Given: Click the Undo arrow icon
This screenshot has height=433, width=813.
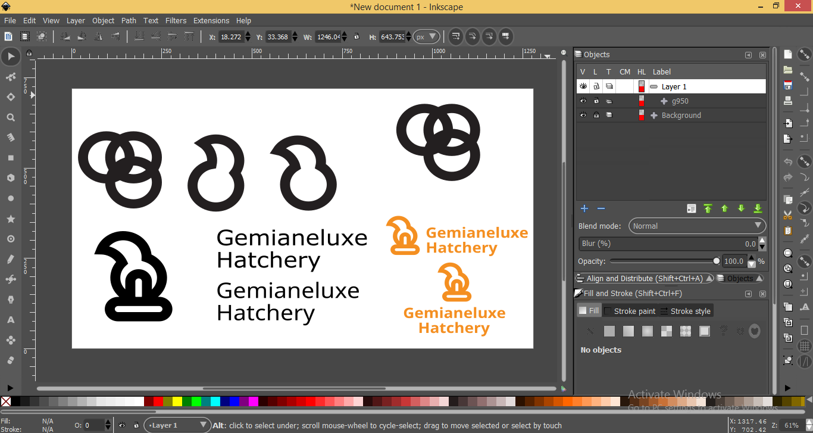Looking at the screenshot, I should (x=788, y=161).
